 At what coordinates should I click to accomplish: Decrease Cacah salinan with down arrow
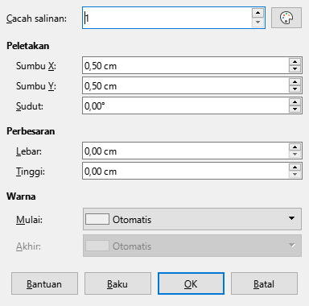[257, 23]
